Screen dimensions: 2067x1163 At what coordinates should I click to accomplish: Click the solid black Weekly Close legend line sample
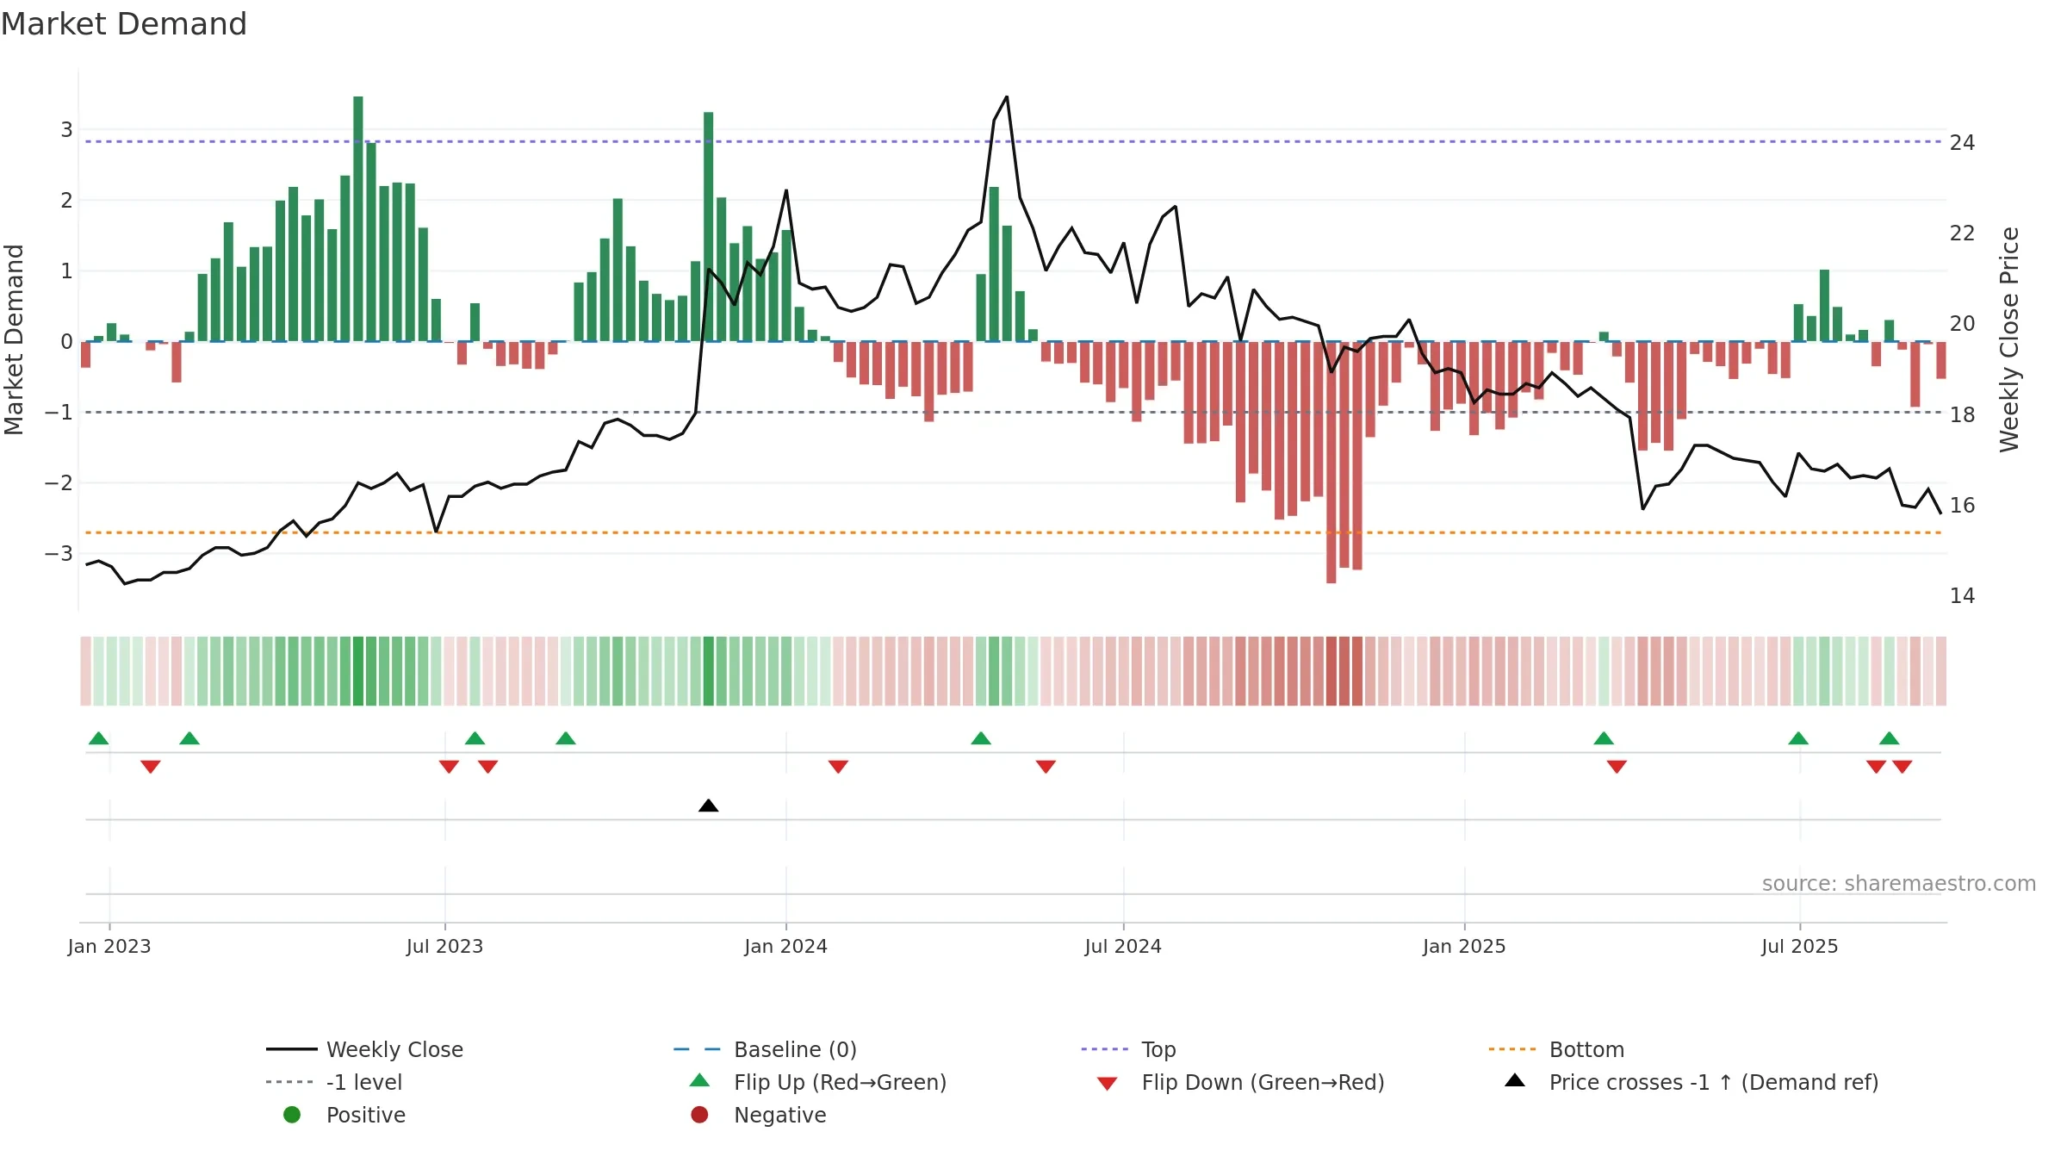point(292,1049)
